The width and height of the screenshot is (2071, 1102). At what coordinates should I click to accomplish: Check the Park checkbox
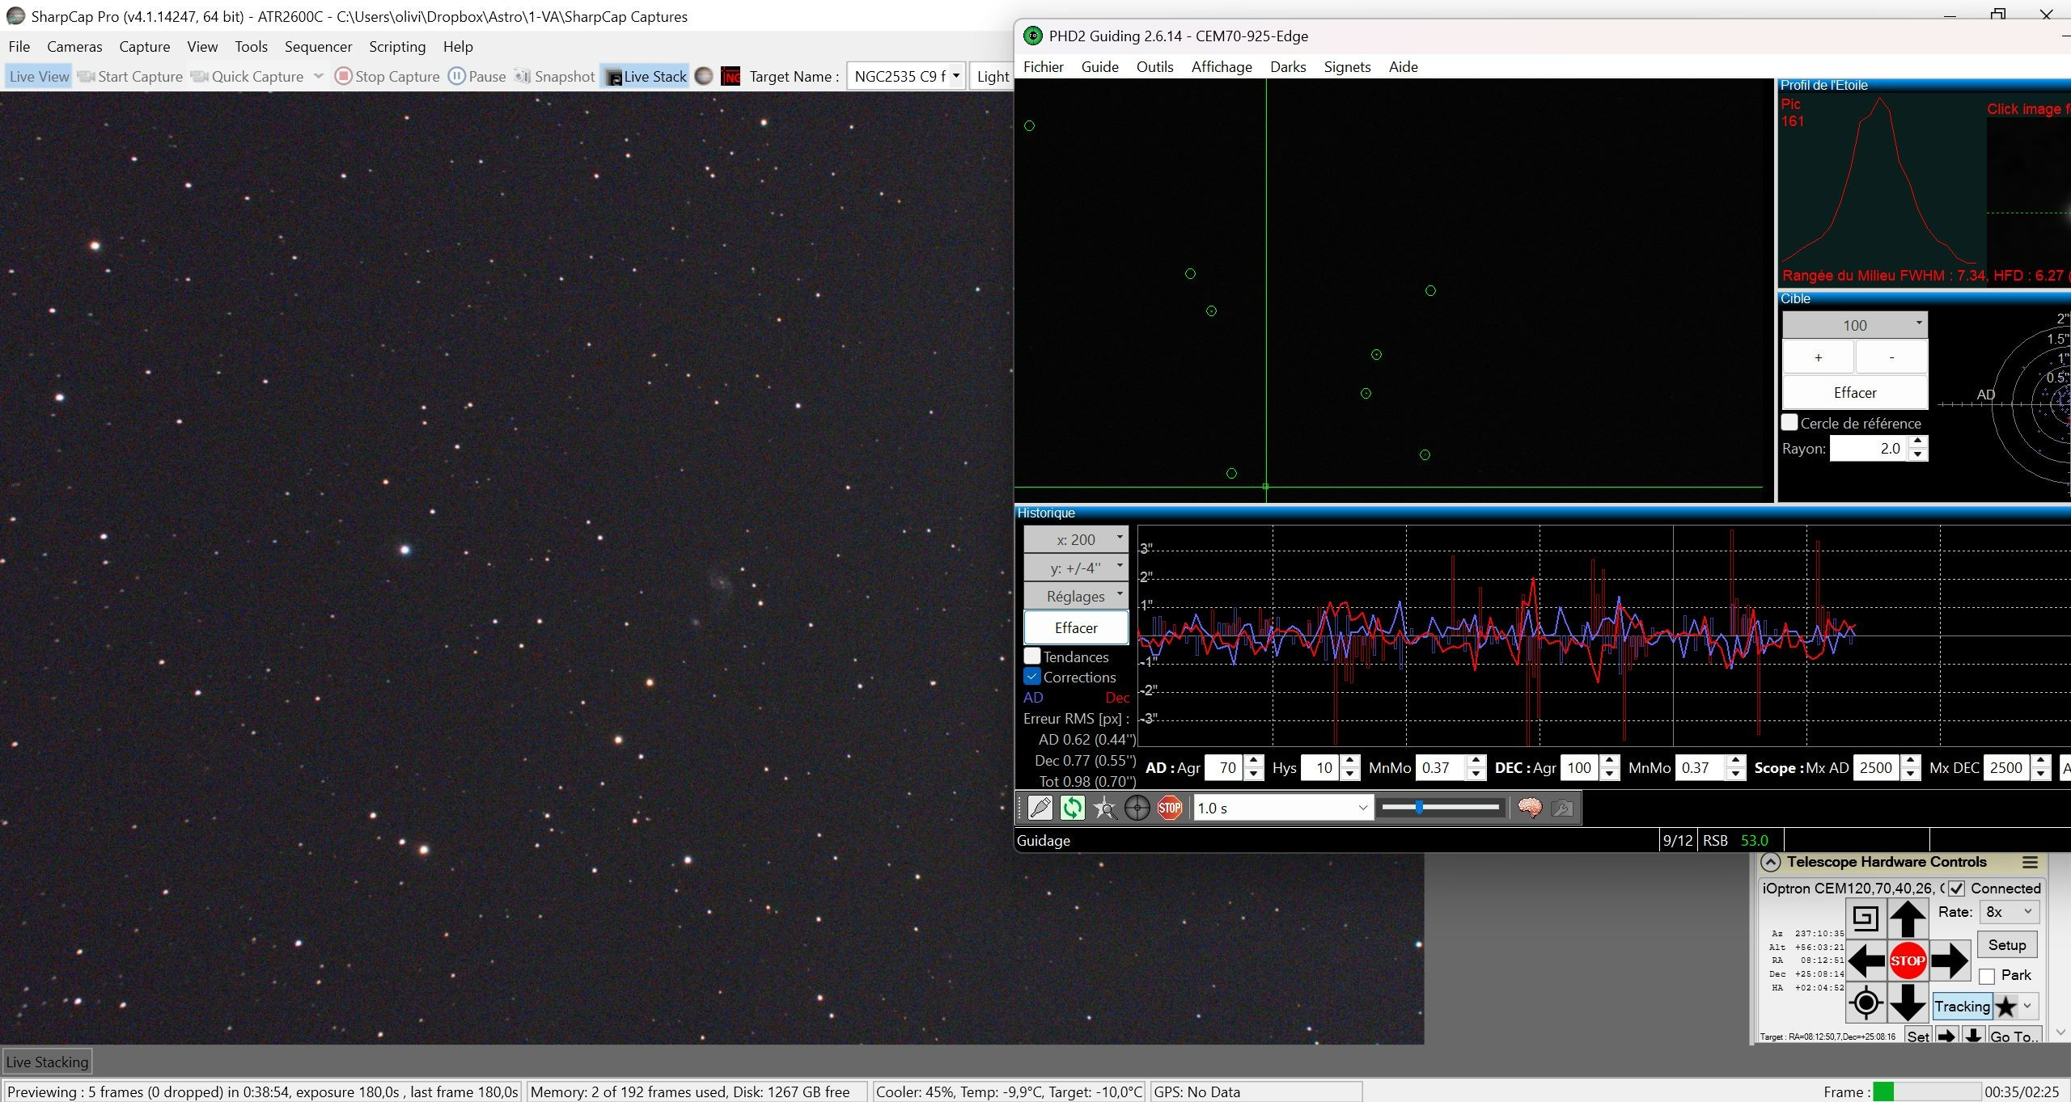1987,976
